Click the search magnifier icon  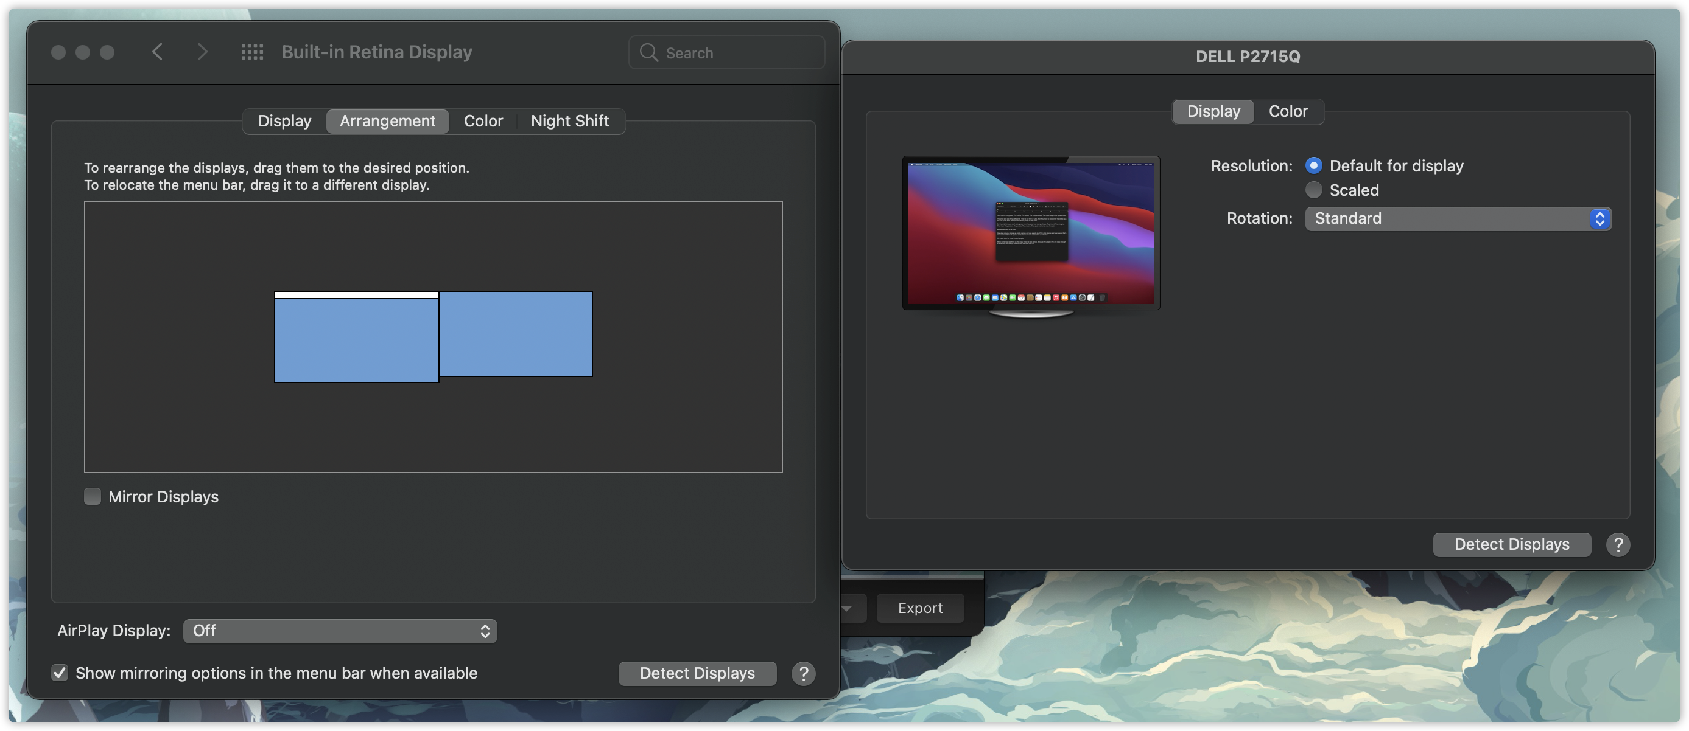648,52
